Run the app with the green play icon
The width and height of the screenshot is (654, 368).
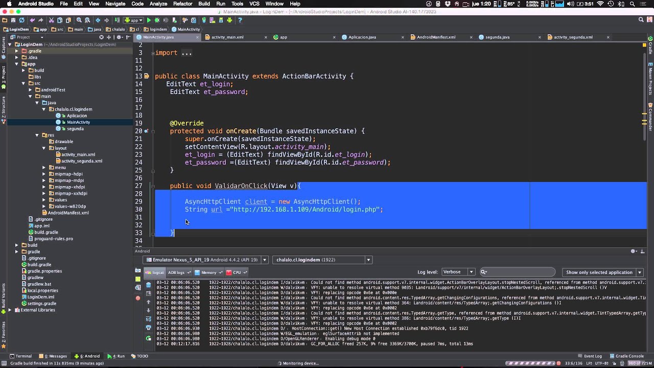[149, 20]
